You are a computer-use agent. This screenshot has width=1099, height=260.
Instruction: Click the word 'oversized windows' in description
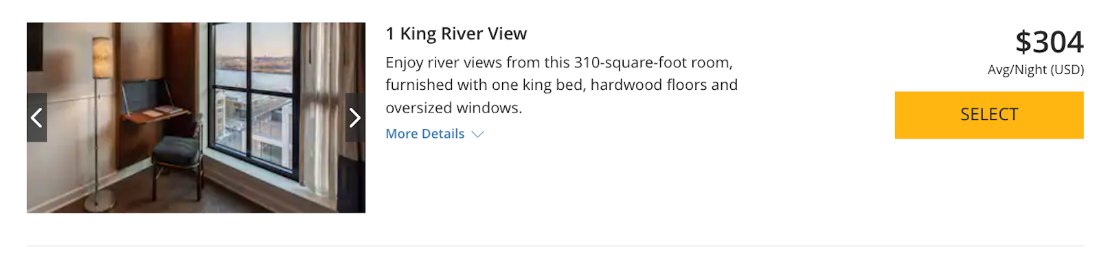point(453,108)
